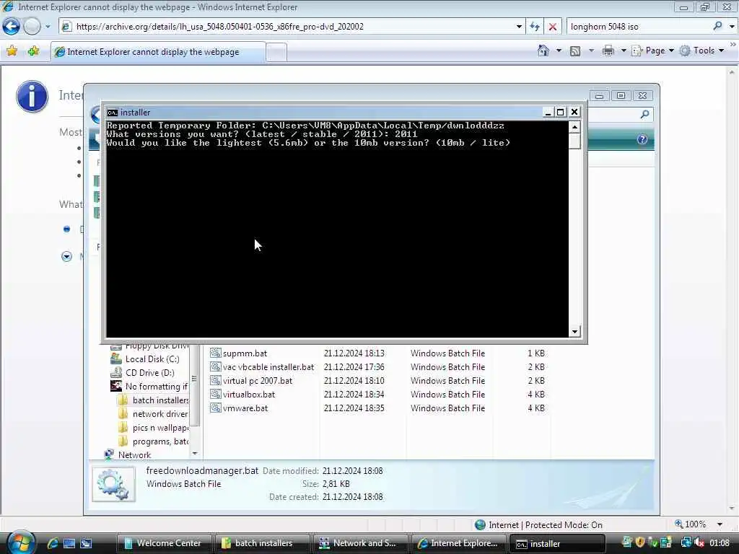Open the Tools menu
This screenshot has height=554, width=739.
(701, 50)
